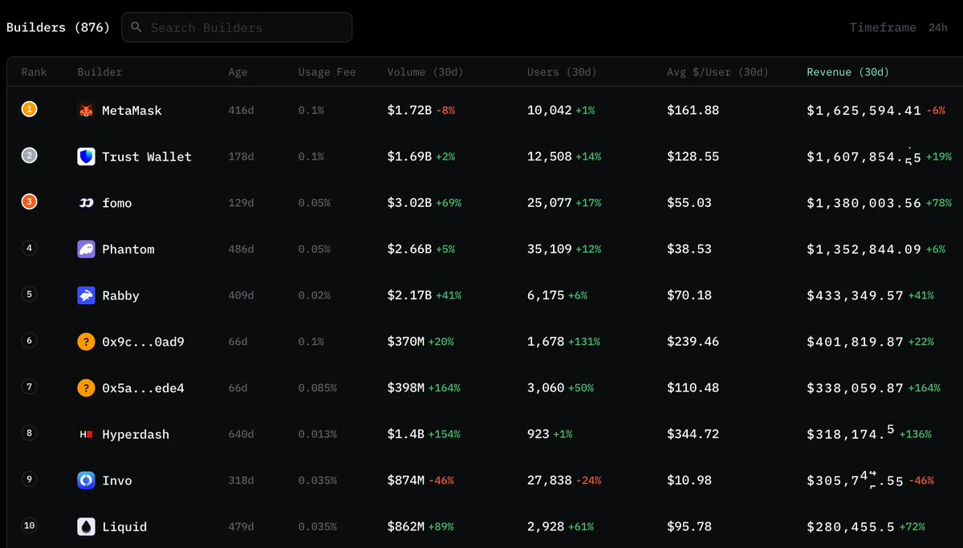Sort by the Volume (30d) column header
The image size is (963, 548).
pos(425,72)
